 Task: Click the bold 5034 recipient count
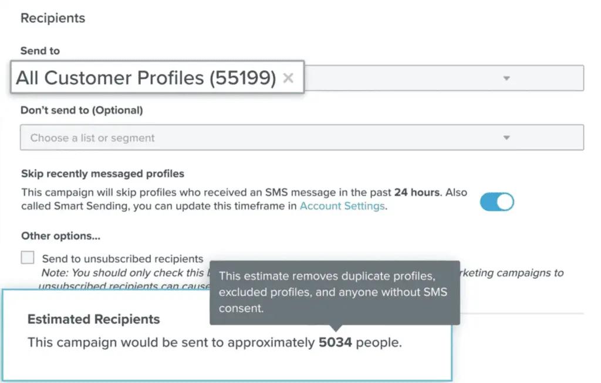coord(332,341)
